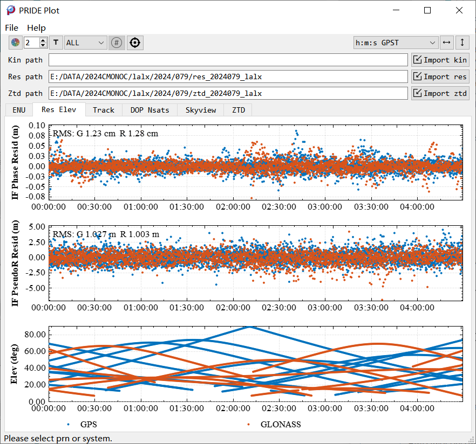This screenshot has height=444, width=476.
Task: Open the h:m:s GPST time format dropdown
Action: (x=396, y=43)
